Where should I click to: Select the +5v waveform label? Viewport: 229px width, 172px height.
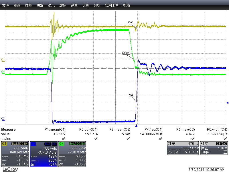click(x=130, y=22)
